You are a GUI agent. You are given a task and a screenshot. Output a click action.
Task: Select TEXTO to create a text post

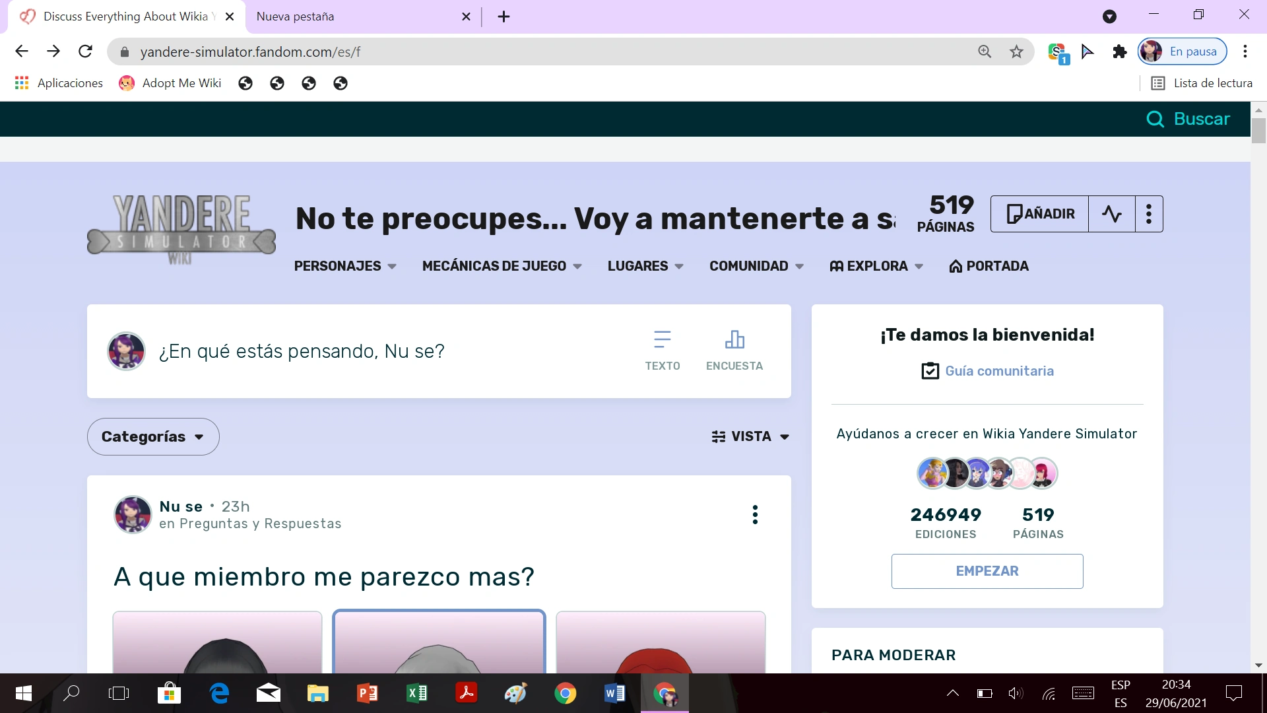click(x=663, y=349)
